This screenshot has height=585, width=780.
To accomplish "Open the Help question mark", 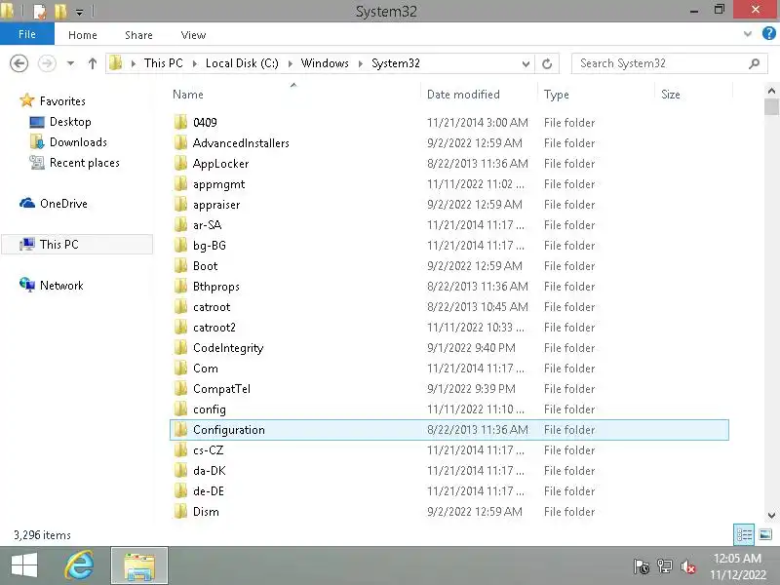I will coord(768,34).
